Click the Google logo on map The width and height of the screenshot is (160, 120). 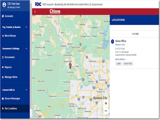point(37,116)
